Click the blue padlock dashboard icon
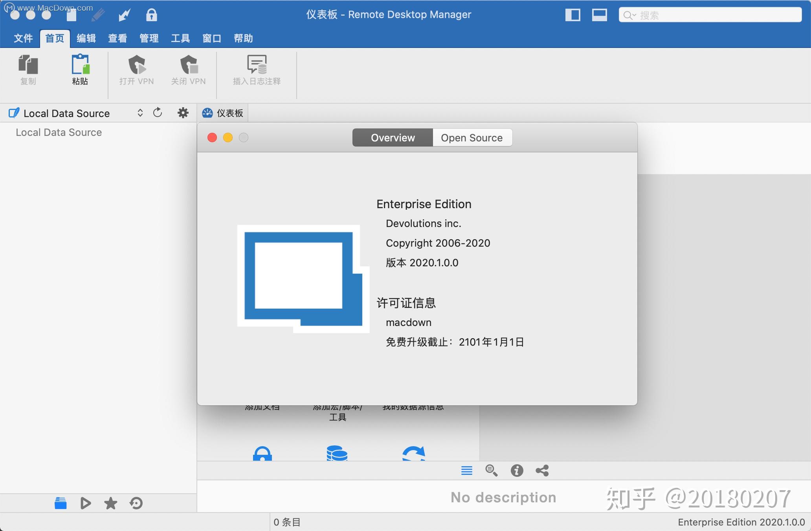The height and width of the screenshot is (531, 811). click(262, 453)
